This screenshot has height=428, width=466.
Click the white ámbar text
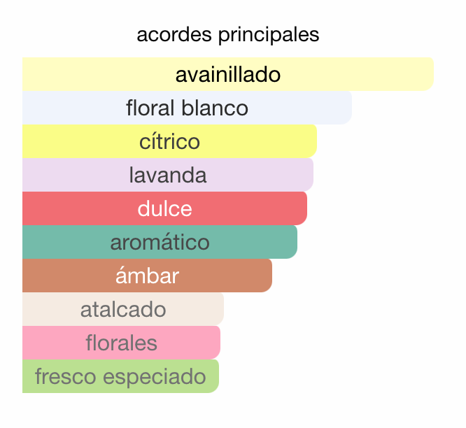pyautogui.click(x=147, y=276)
